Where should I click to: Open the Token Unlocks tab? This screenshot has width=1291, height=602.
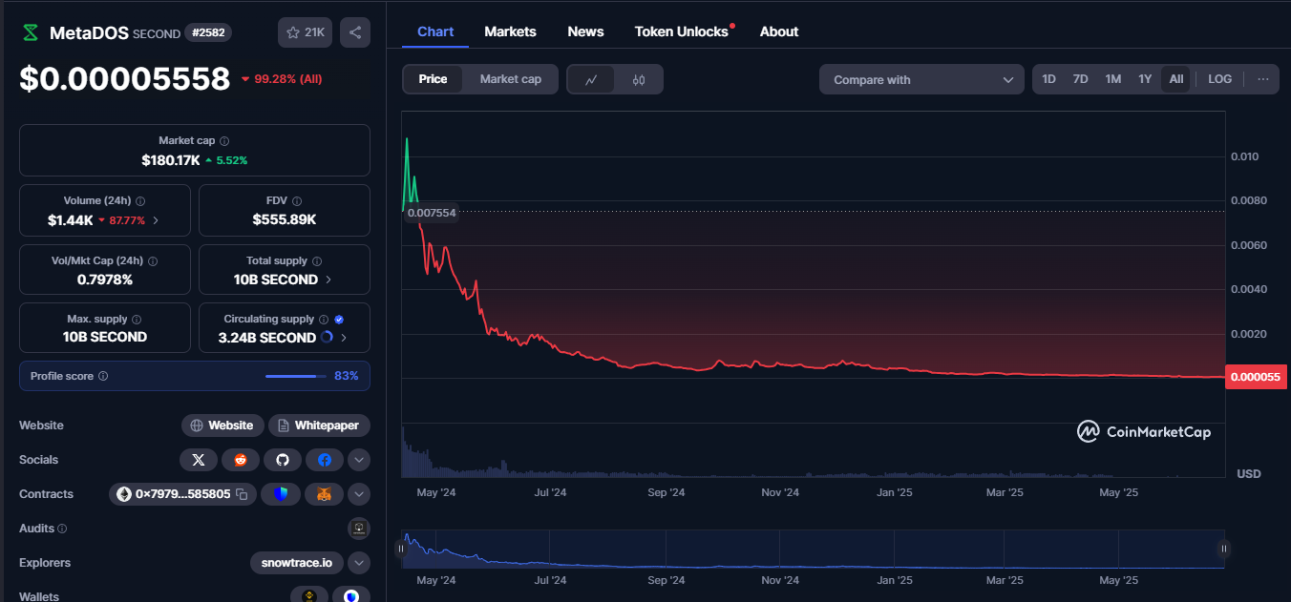[x=681, y=31]
